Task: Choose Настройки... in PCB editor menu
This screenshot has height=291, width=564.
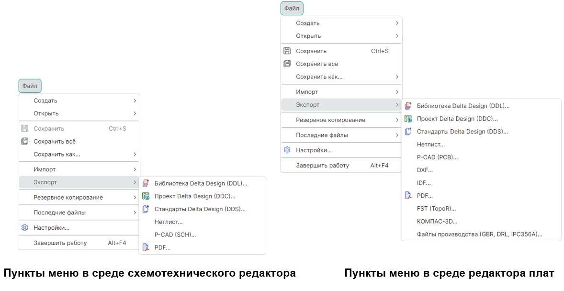Action: 341,150
